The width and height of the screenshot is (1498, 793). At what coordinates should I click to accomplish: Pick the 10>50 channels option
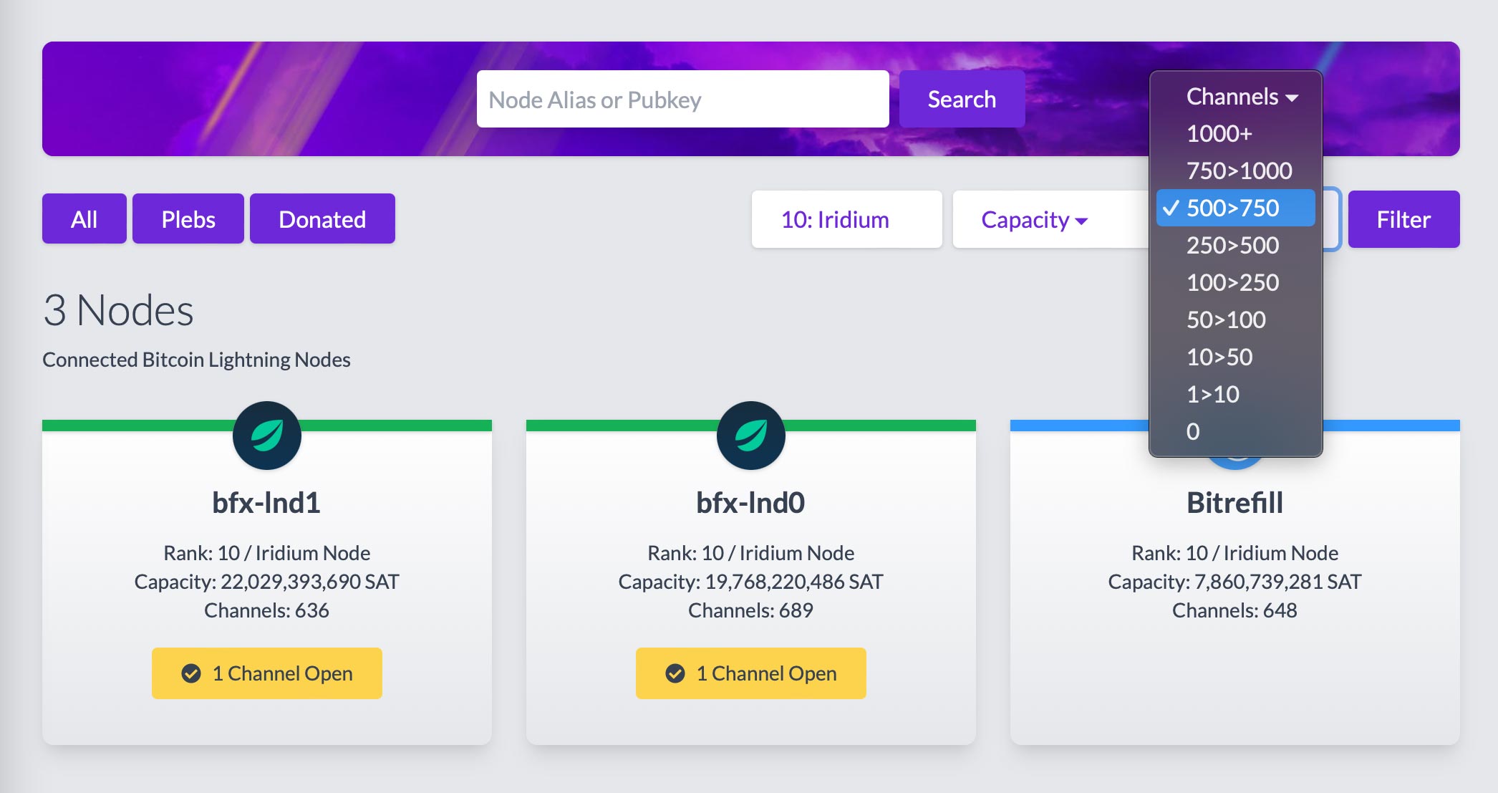(x=1219, y=357)
